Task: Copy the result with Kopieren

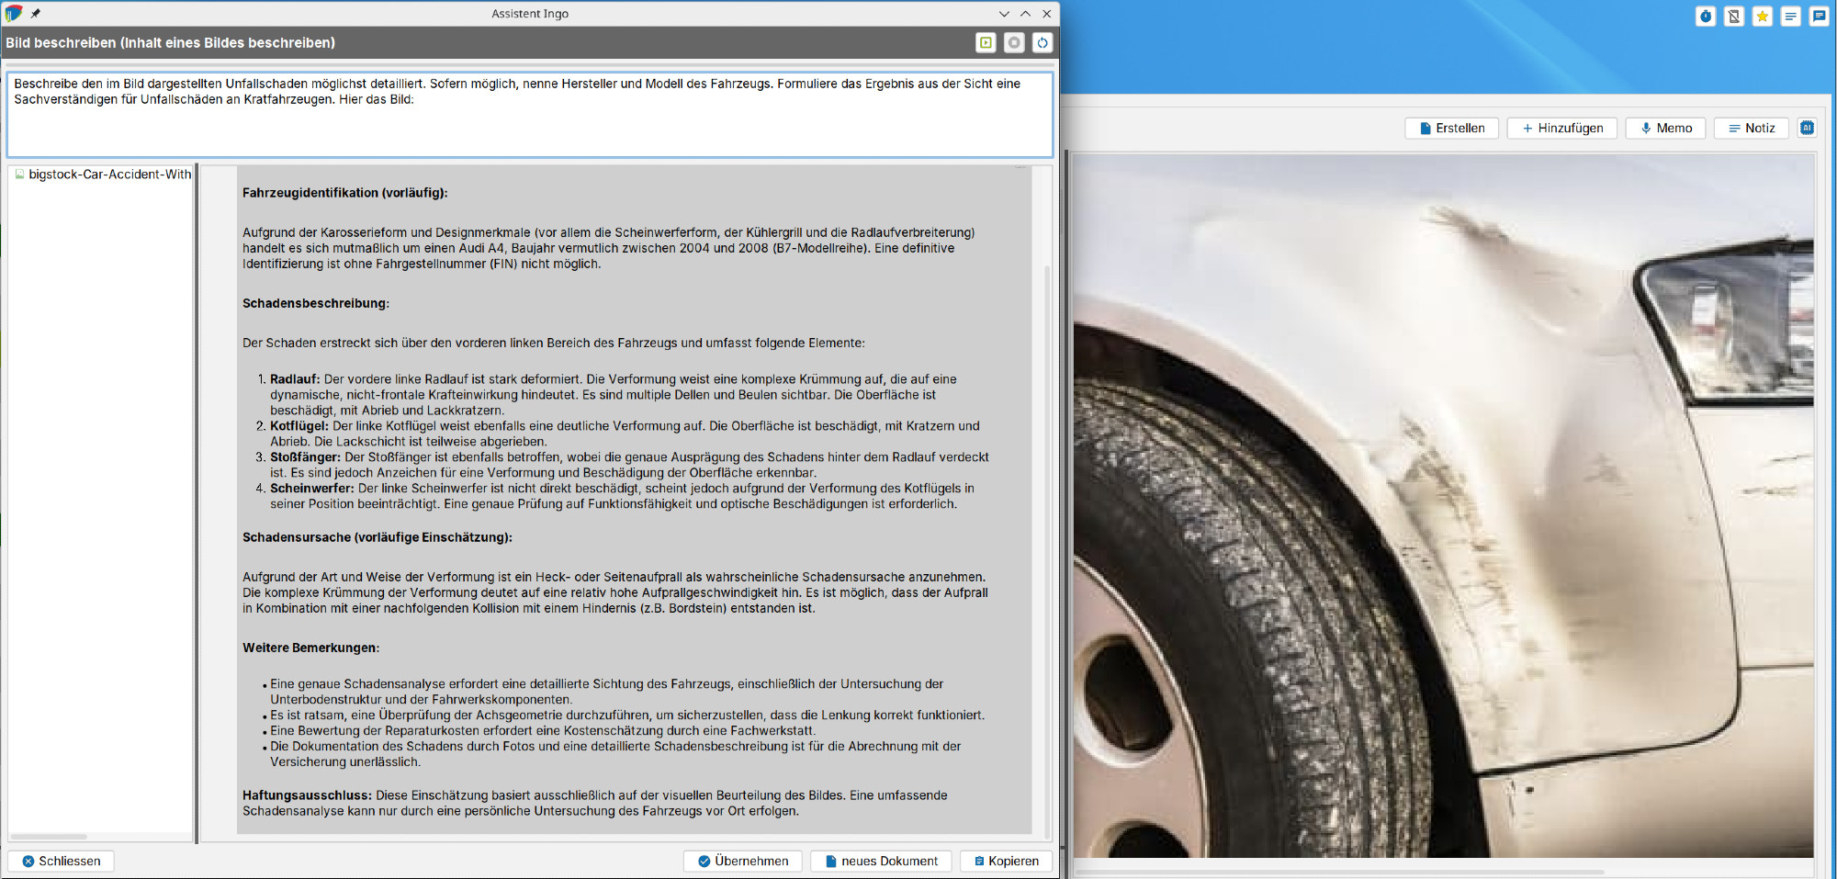Action: [1006, 861]
